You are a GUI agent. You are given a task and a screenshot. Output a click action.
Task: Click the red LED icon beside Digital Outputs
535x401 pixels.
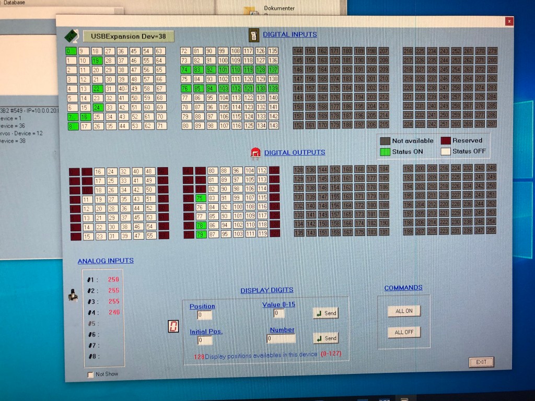click(x=255, y=152)
